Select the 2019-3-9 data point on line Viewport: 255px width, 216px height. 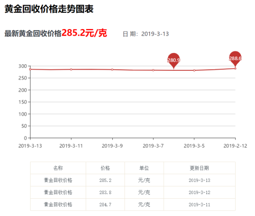pos(112,70)
